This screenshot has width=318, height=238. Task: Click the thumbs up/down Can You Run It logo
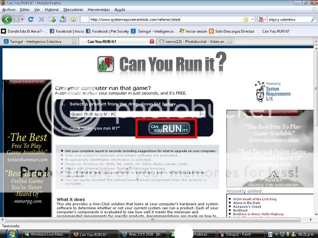coord(106,64)
